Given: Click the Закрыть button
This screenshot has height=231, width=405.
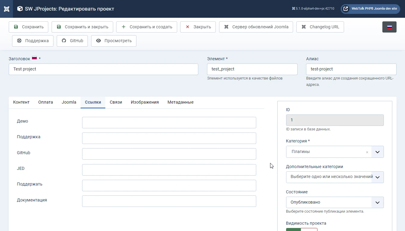Looking at the screenshot, I should [198, 27].
